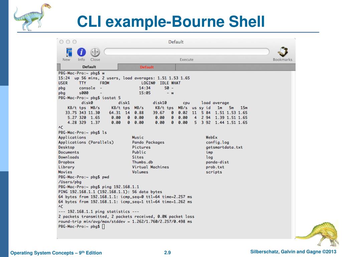342x257 pixels.
Task: Click the 'Default' window title
Action: (176, 42)
